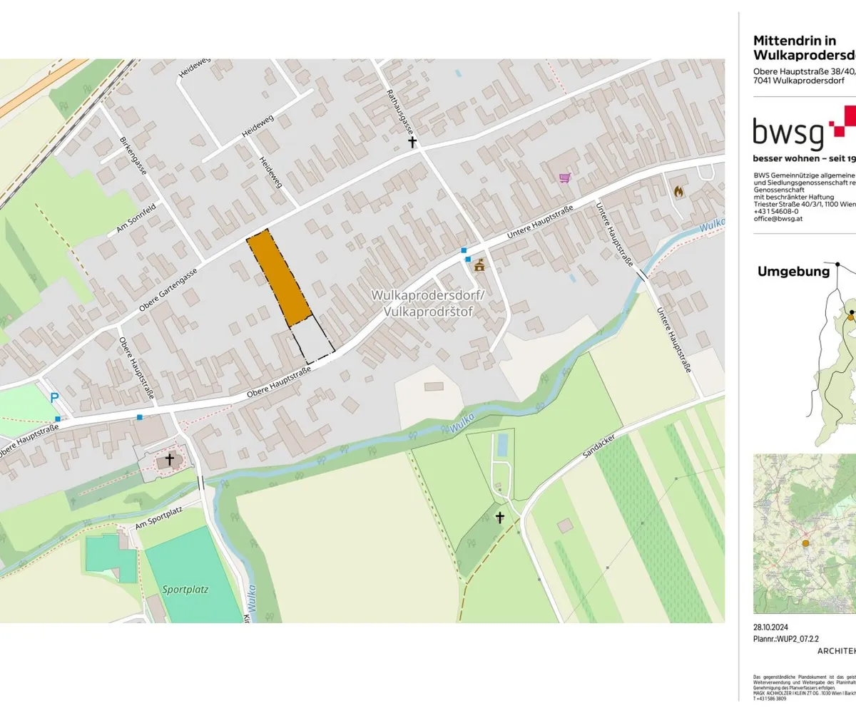Click the church cross near Am Sportplatz
The height and width of the screenshot is (713, 856).
170,459
